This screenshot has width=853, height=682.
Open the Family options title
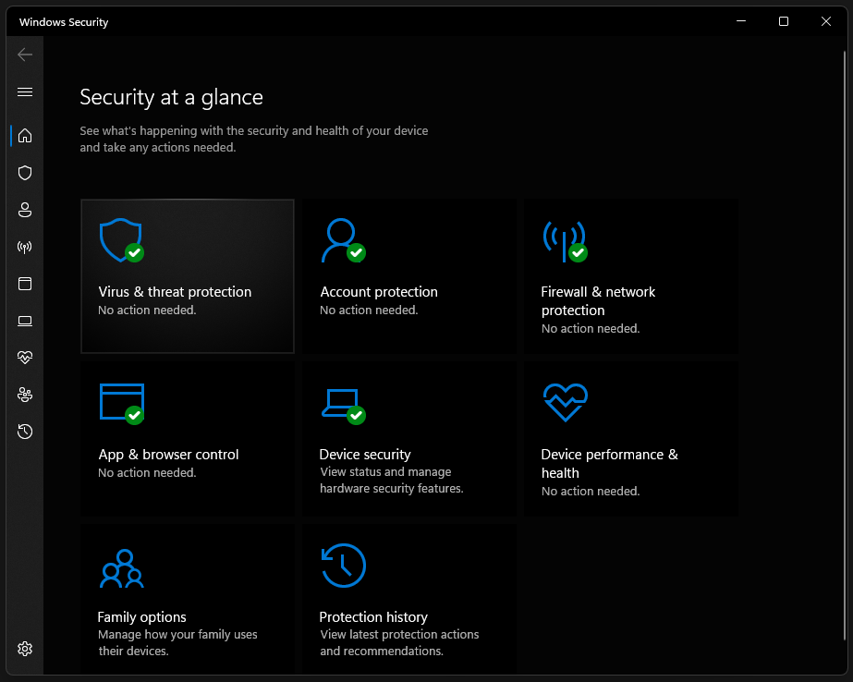click(x=141, y=617)
